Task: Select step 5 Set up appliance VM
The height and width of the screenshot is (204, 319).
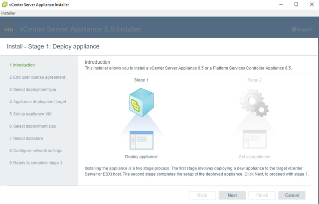Action: click(30, 114)
